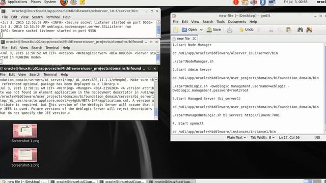Click the volume tray icon
The width and height of the screenshot is (326, 183).
click(x=254, y=2)
